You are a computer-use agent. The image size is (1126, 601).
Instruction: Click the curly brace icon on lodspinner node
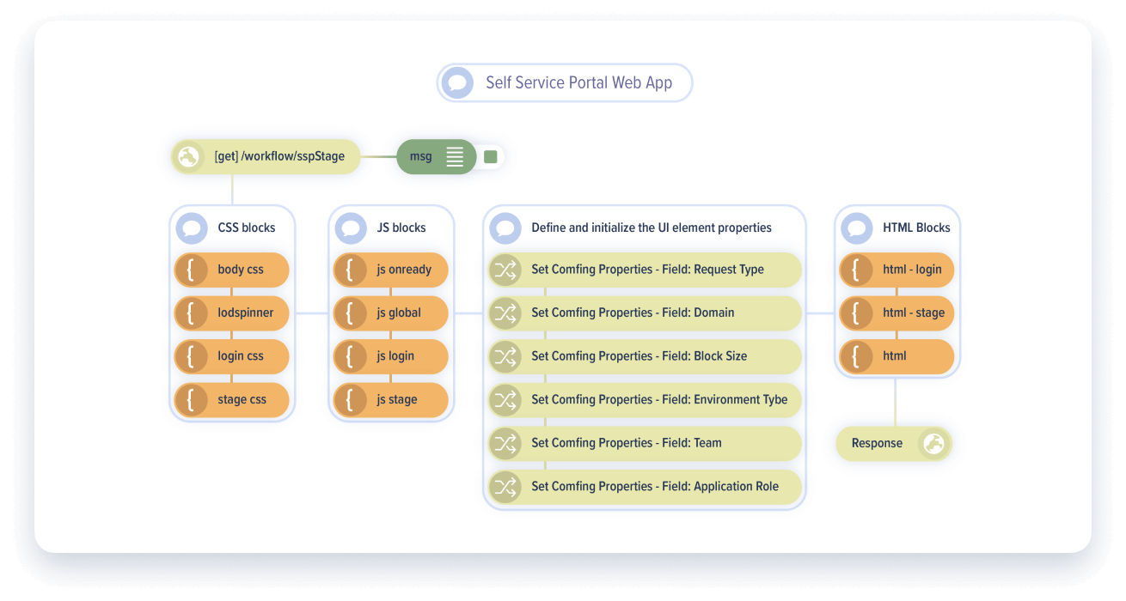(x=190, y=313)
